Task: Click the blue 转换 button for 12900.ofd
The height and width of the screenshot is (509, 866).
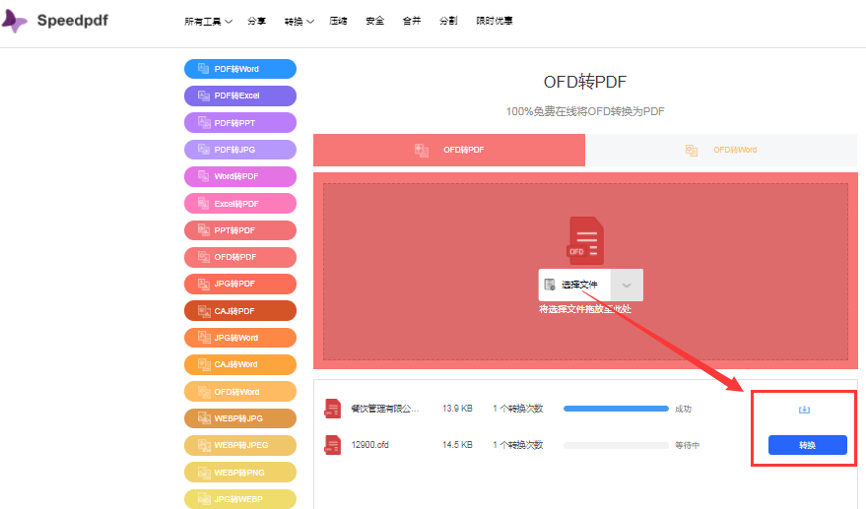Action: pyautogui.click(x=808, y=445)
